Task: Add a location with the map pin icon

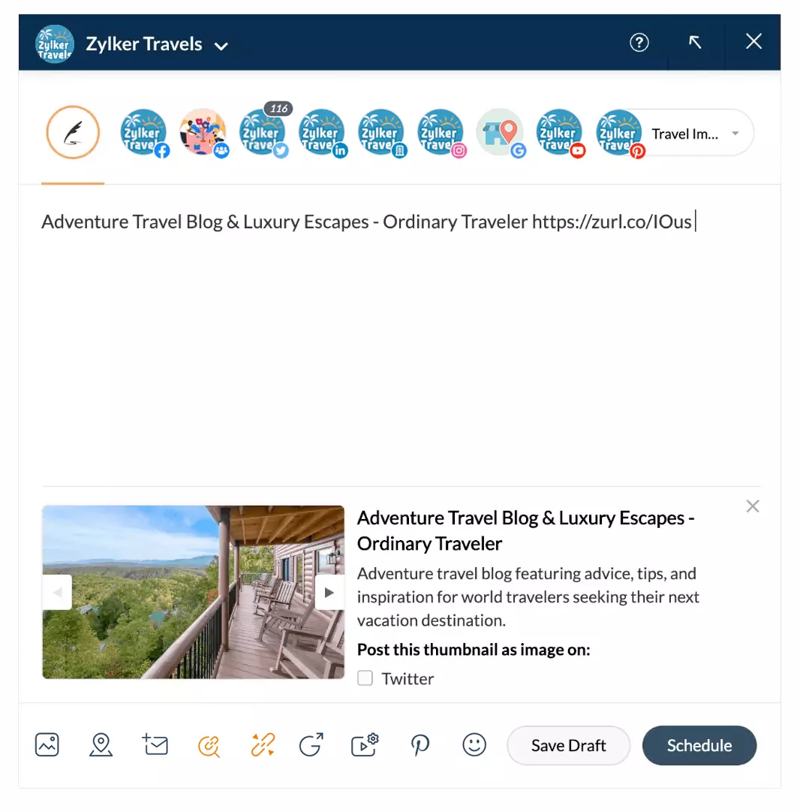Action: [101, 744]
